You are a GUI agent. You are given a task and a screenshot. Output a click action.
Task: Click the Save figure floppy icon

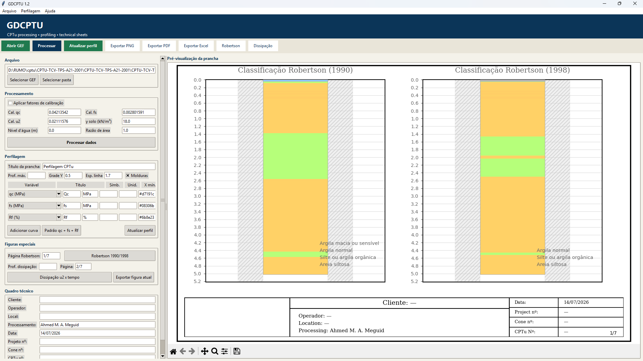[x=237, y=351]
